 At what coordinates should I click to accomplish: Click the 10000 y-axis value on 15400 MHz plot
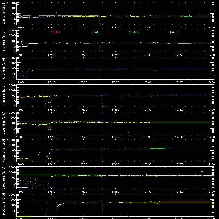point(11,195)
